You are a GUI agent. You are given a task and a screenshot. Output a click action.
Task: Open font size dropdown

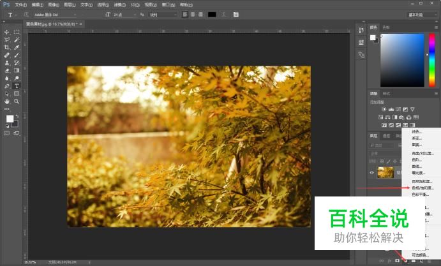coord(135,15)
